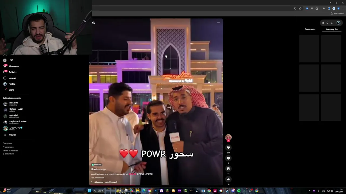Click See translation under caption

click(x=97, y=178)
